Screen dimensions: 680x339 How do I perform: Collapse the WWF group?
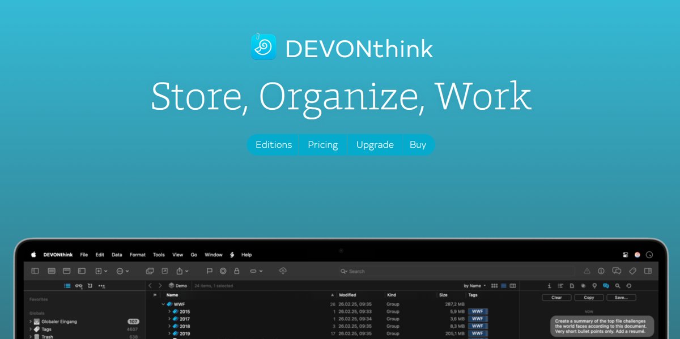click(x=163, y=304)
